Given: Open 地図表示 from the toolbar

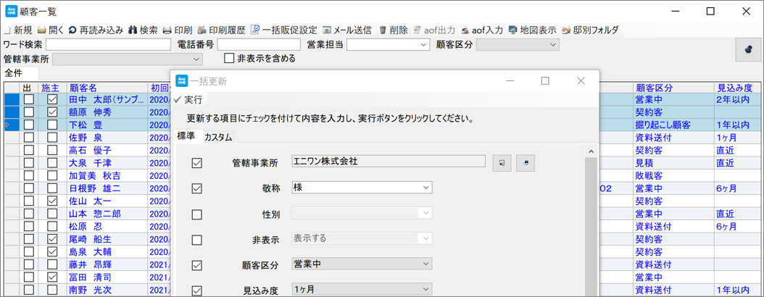Looking at the screenshot, I should tap(532, 30).
